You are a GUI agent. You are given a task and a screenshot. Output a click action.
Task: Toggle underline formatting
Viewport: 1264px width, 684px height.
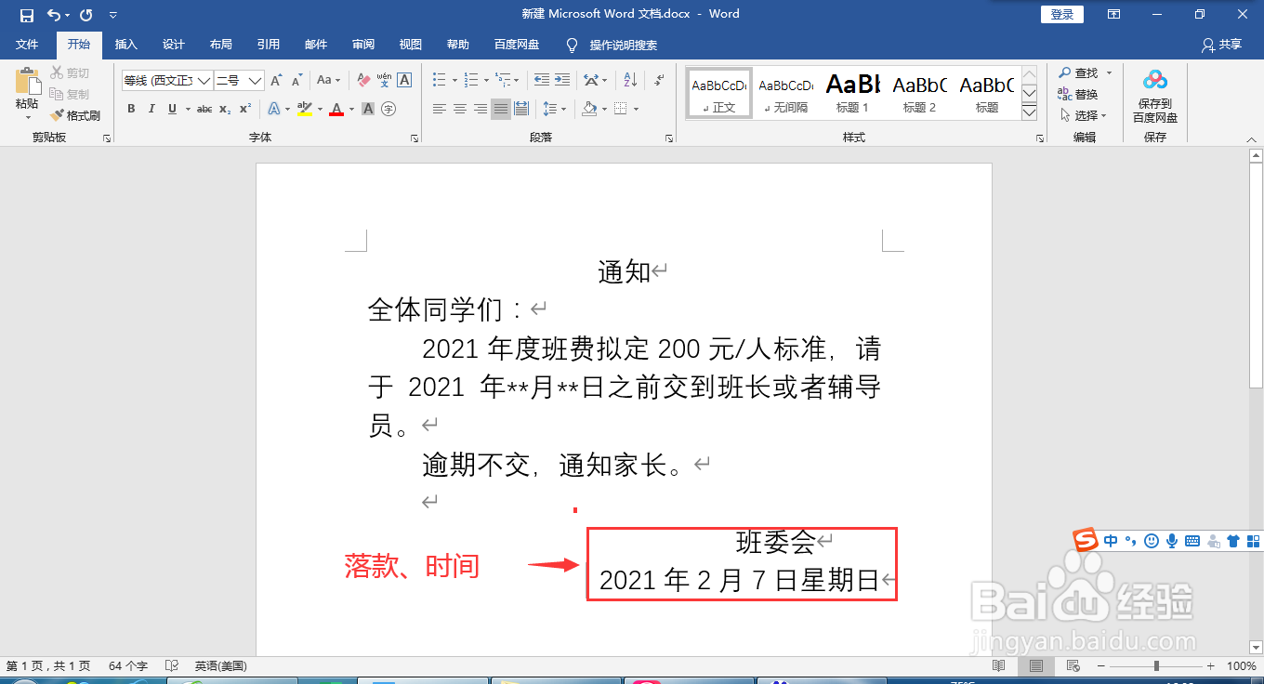172,109
